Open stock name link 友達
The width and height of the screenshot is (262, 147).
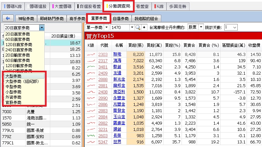(x=117, y=73)
